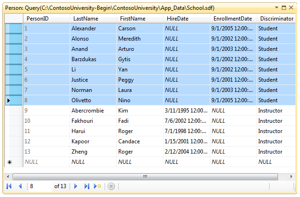Viewport: 300px width, 197px height.
Task: Click the PersonID '10' cell
Action: [46, 121]
